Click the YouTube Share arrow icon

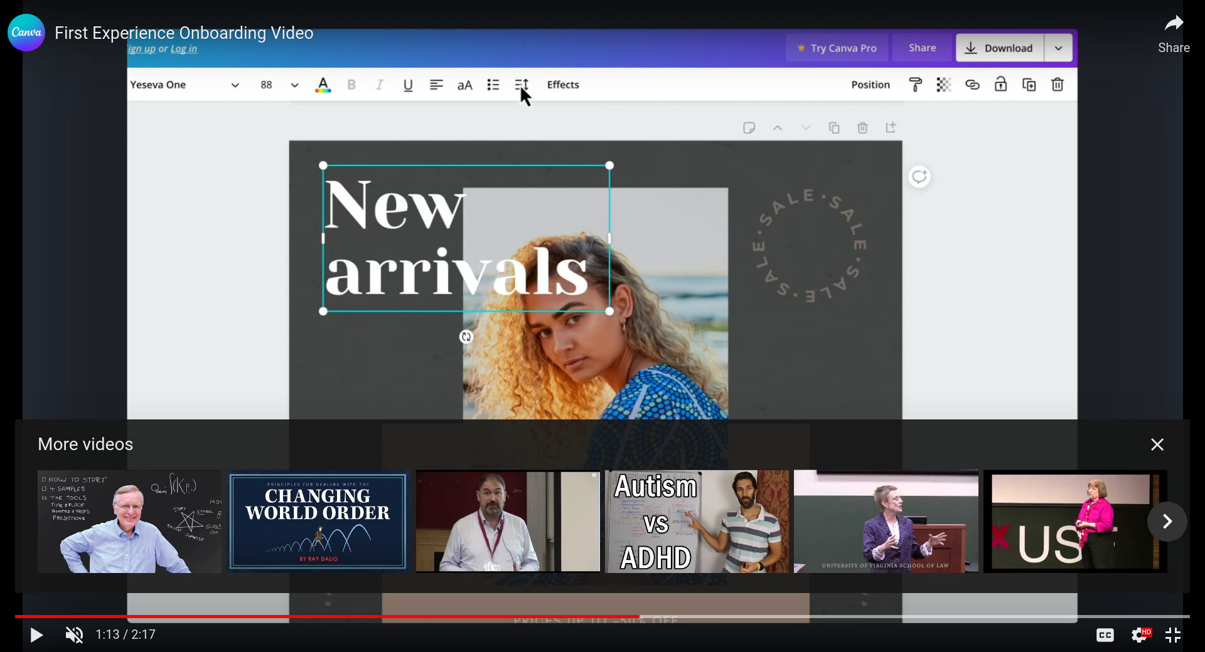click(x=1173, y=24)
